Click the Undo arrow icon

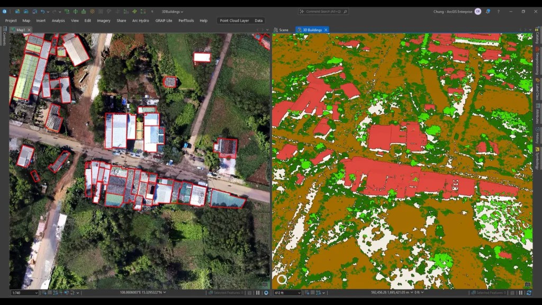pos(42,12)
